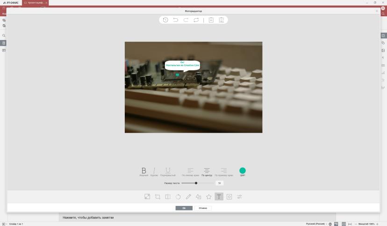
Task: Click the Отмена cancel button
Action: [203, 208]
